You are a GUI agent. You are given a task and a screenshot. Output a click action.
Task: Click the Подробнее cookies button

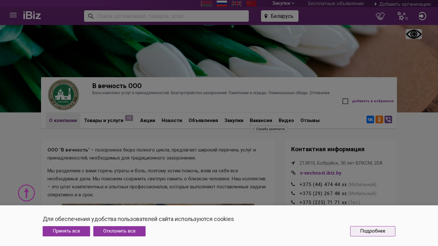click(373, 231)
